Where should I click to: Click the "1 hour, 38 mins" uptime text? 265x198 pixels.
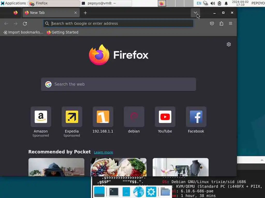click(x=198, y=196)
